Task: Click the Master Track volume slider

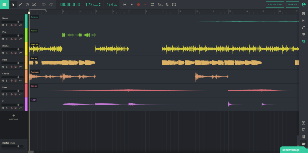Action: 13,146
